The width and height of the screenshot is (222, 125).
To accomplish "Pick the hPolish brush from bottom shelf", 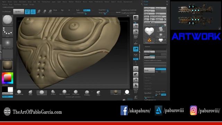I will tap(53, 92).
